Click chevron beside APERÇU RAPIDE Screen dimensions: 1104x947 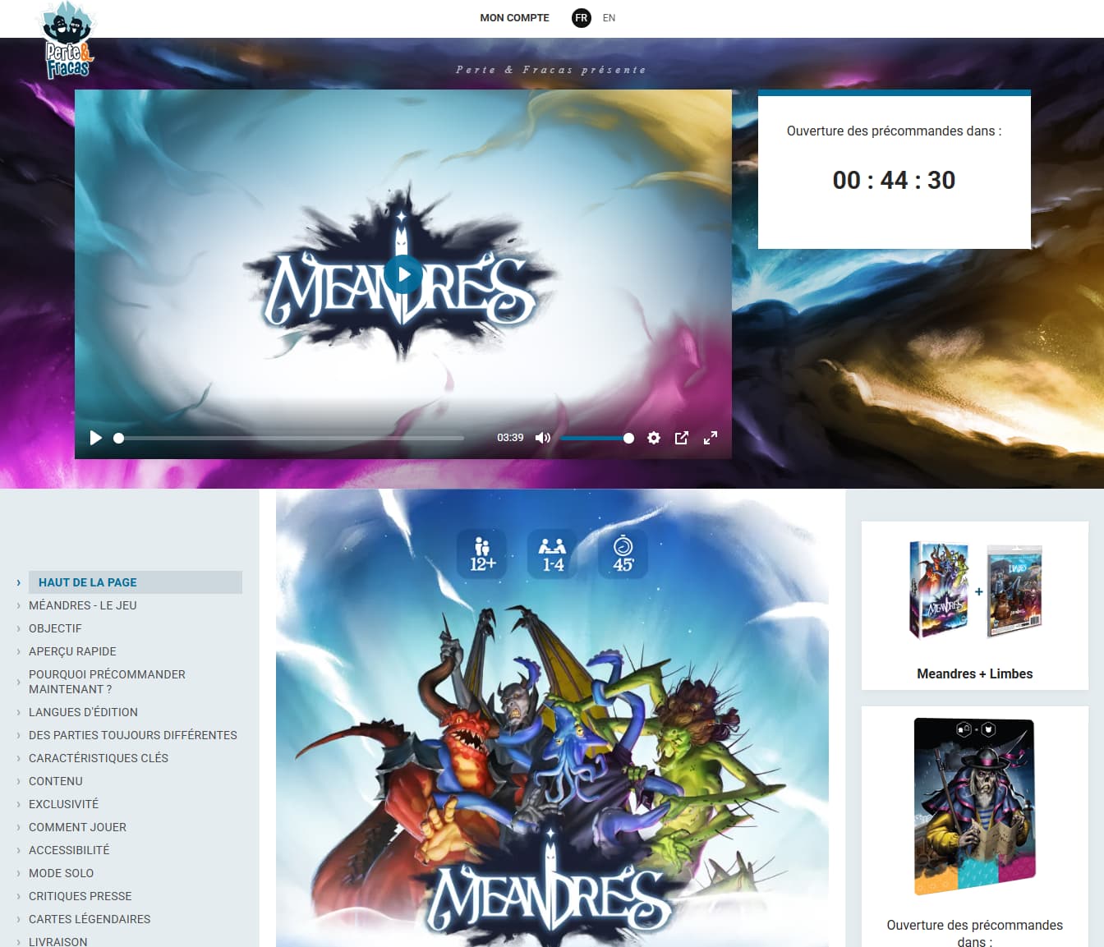(x=19, y=651)
